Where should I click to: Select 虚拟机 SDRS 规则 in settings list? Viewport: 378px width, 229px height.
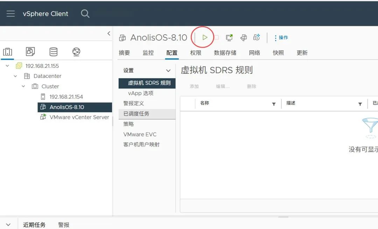[147, 83]
